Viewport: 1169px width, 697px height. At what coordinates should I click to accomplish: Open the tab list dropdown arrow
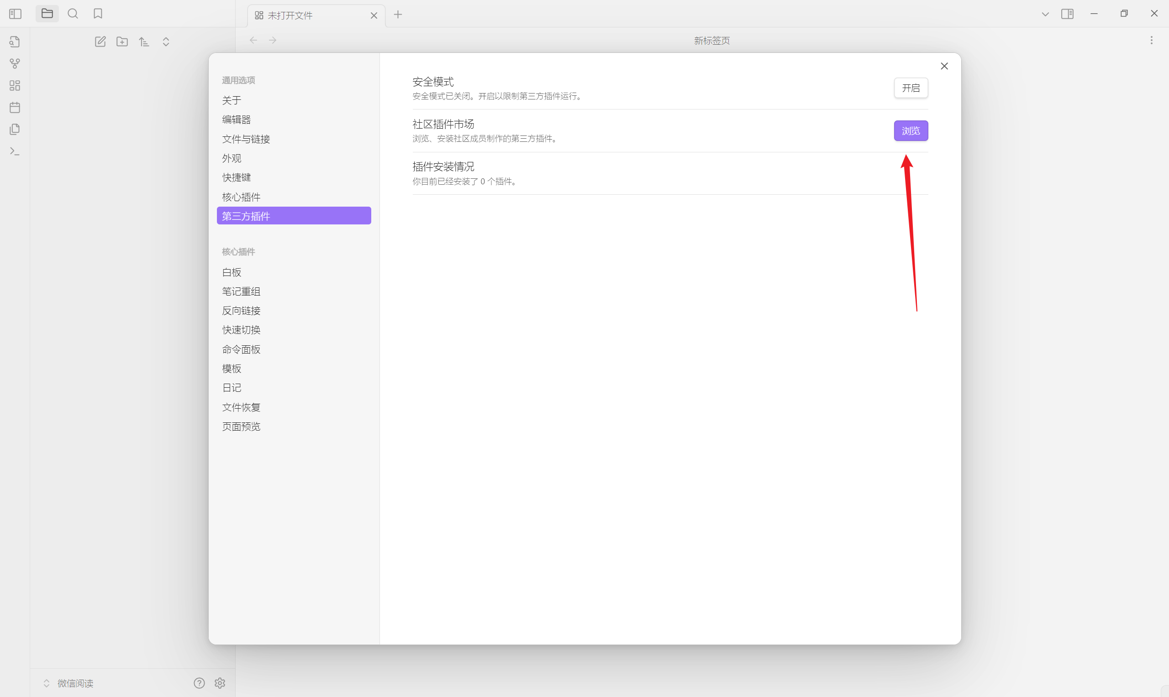[x=1045, y=14]
